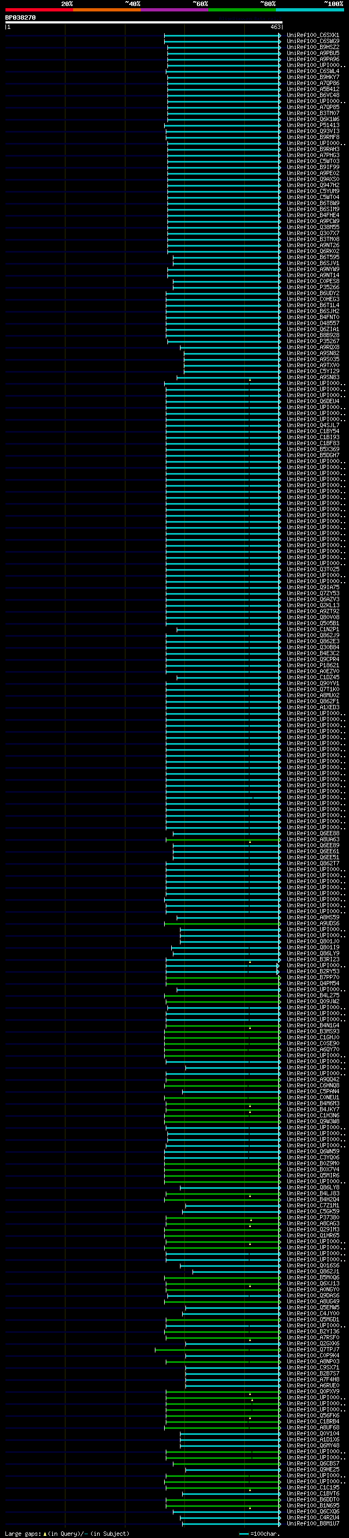Click the white query sequence bar
The height and width of the screenshot is (1538, 349).
(144, 22)
